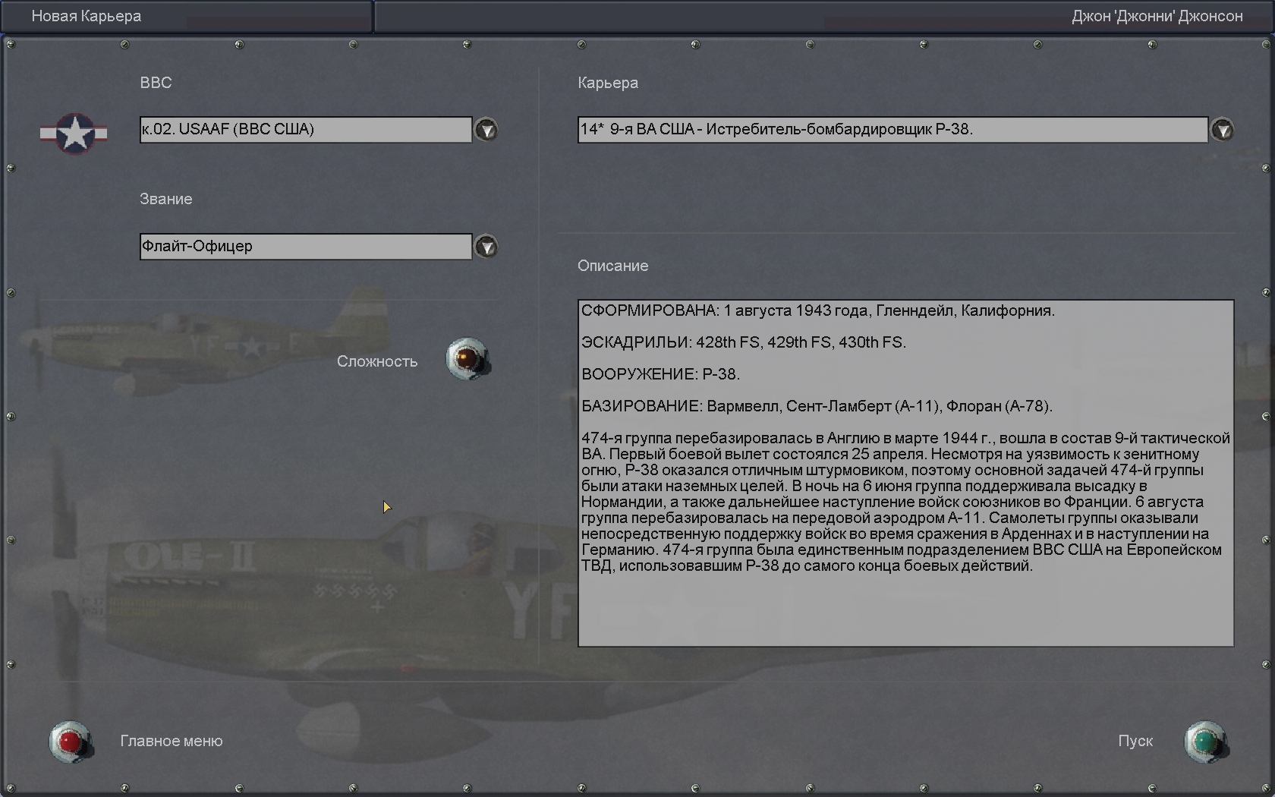The image size is (1275, 797).
Task: Select the rank field showing Флайт-Офицер
Action: click(x=306, y=246)
